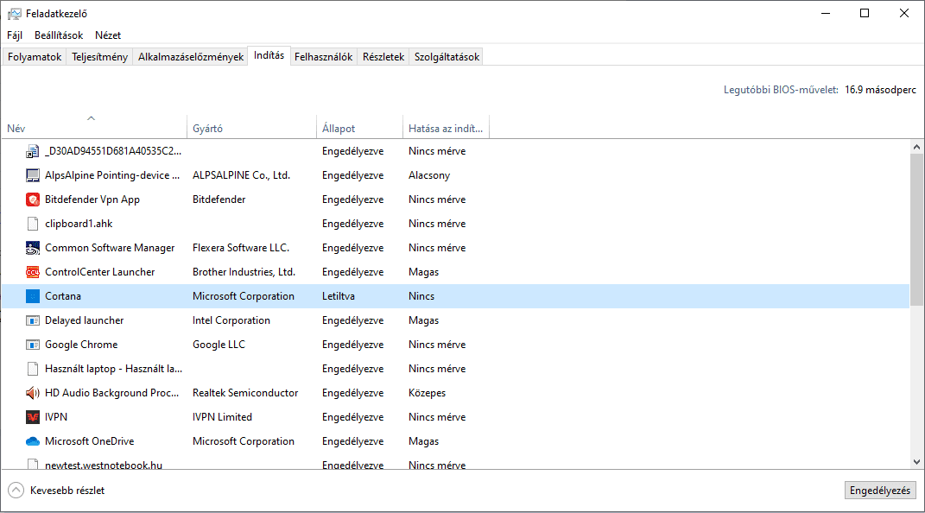Click the ControlCenter Launcher icon
The height and width of the screenshot is (513, 925).
point(33,272)
